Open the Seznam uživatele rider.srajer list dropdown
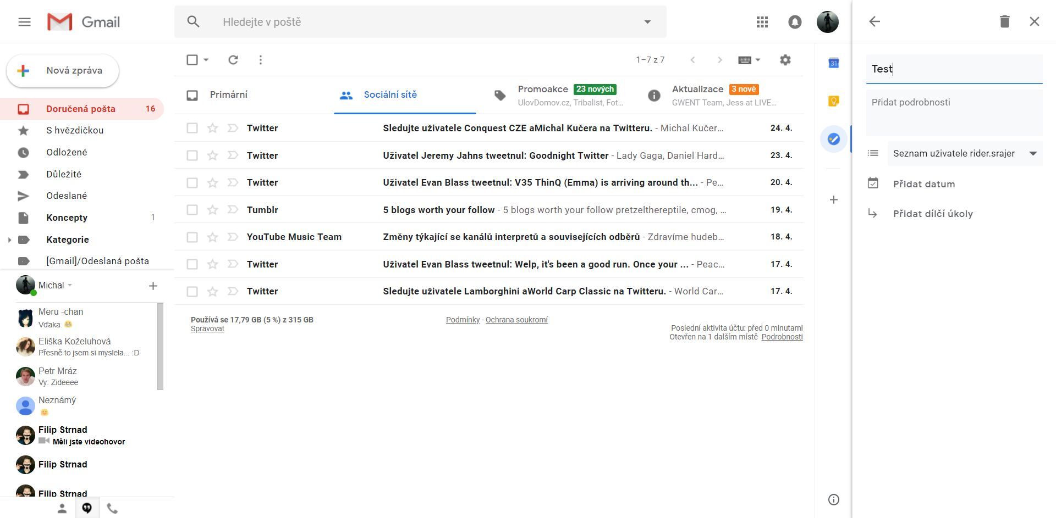The image size is (1056, 518). [1033, 154]
